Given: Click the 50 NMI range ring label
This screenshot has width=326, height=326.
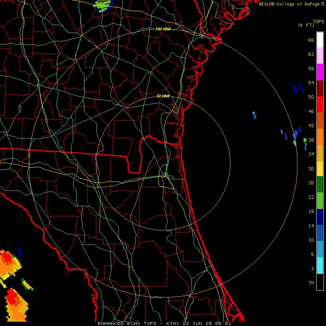Looking at the screenshot, I should click(163, 96).
